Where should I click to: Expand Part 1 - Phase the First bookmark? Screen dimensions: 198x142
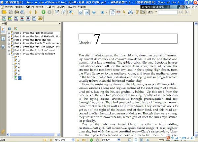pos(9,33)
